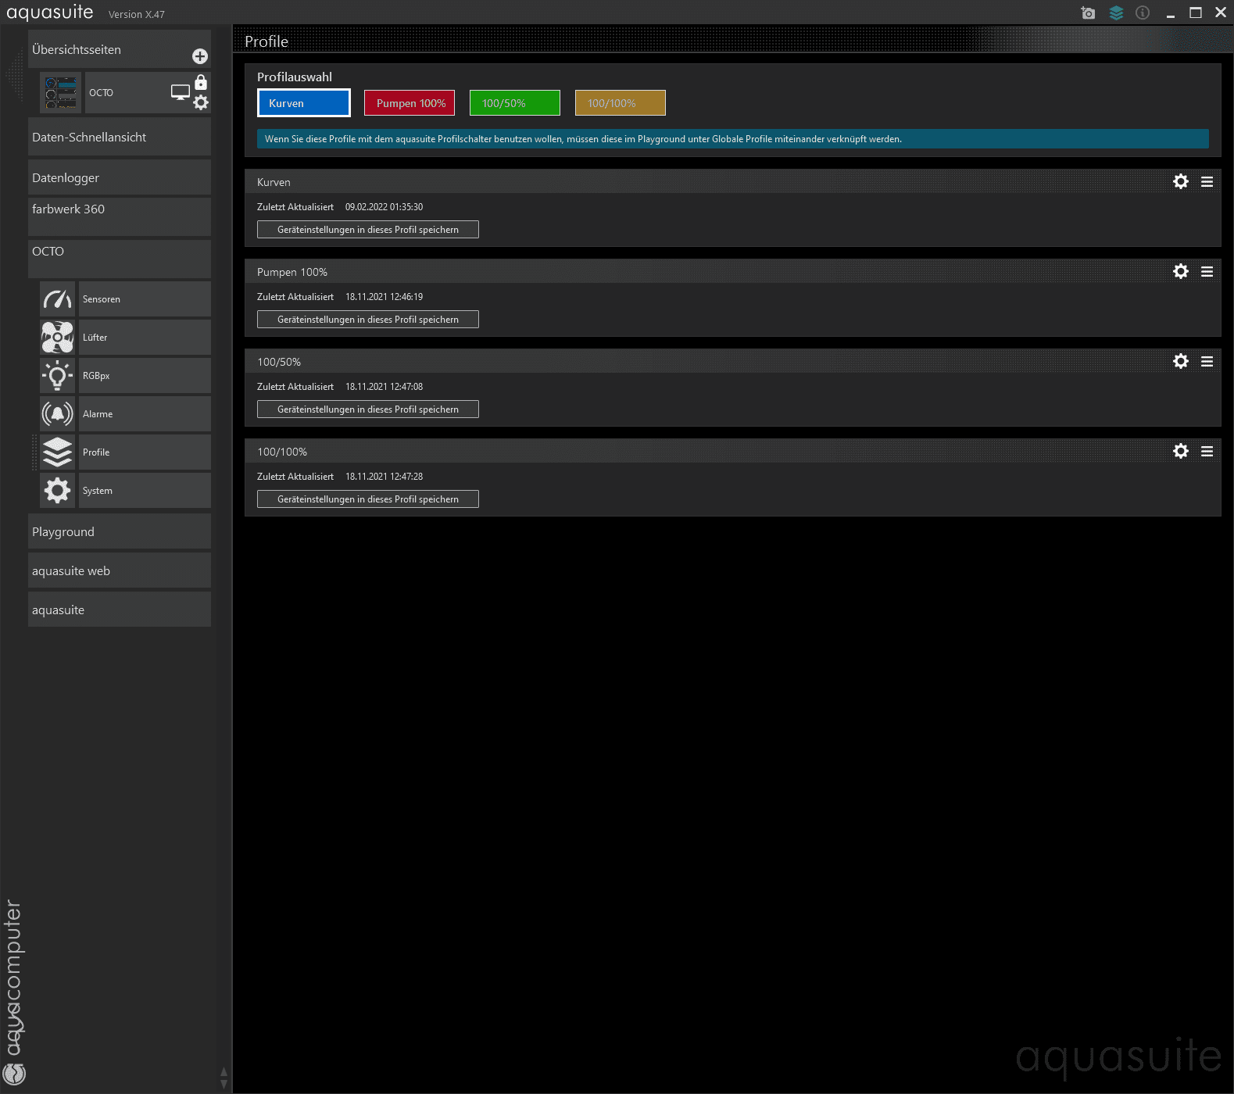The width and height of the screenshot is (1234, 1094).
Task: Click the 100/50% profile header title
Action: 279,362
